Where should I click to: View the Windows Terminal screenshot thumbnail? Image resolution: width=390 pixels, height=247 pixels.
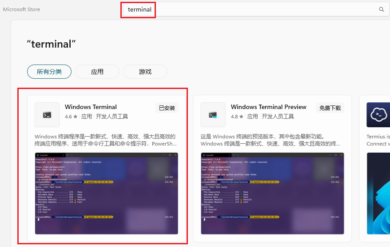coord(107,194)
